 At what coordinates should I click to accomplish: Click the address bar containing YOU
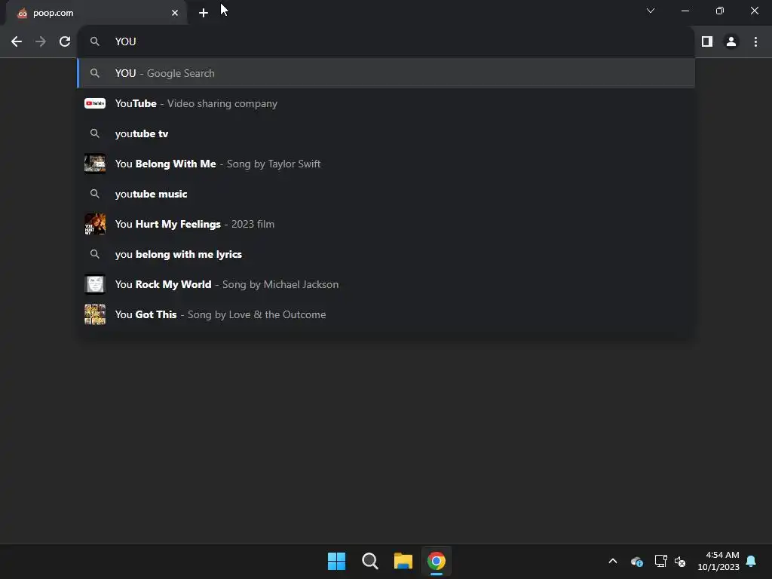(386, 42)
